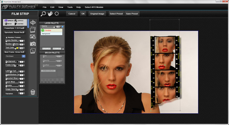The image size is (229, 125).
Task: Click the Save Preset button
Action: tap(132, 14)
